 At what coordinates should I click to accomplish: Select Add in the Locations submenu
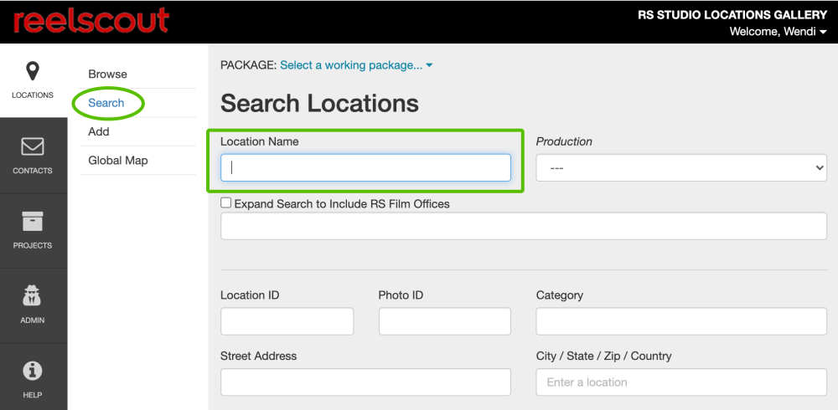98,131
